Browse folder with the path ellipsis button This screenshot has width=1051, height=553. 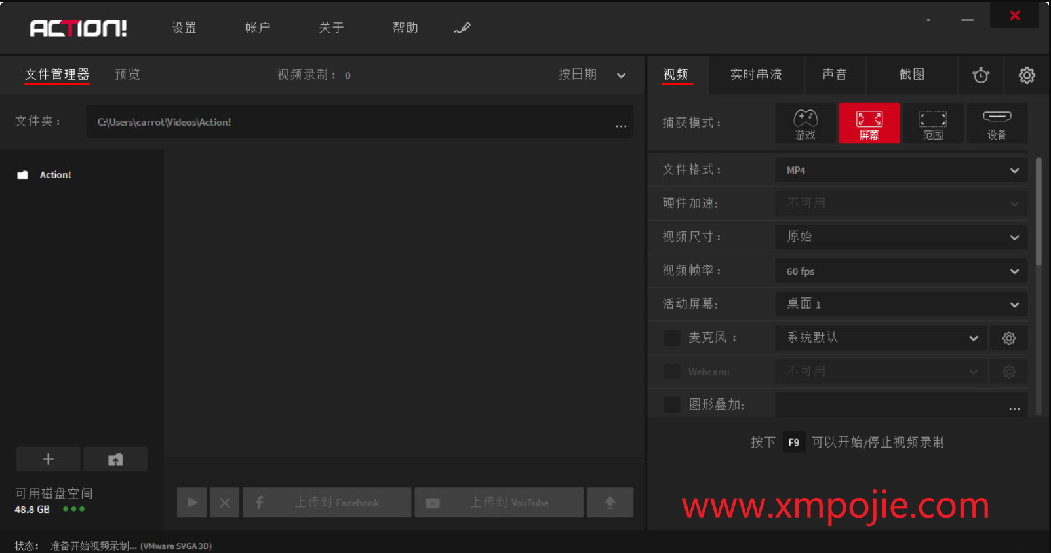(x=621, y=124)
